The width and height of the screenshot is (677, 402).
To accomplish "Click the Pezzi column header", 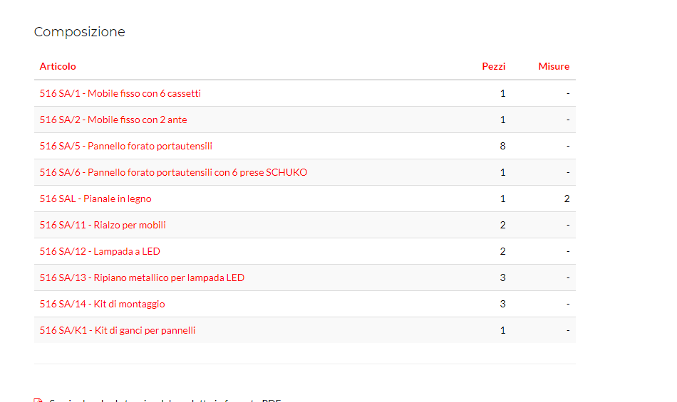I will [x=493, y=66].
